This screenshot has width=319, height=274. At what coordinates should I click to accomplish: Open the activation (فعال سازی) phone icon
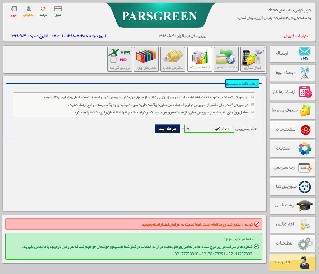click(x=253, y=59)
